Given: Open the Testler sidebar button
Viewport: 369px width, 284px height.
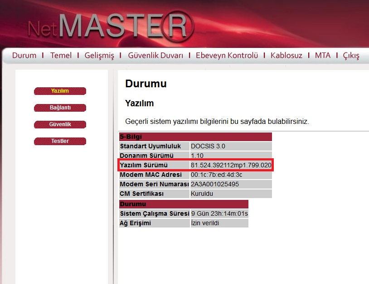Looking at the screenshot, I should click(60, 141).
